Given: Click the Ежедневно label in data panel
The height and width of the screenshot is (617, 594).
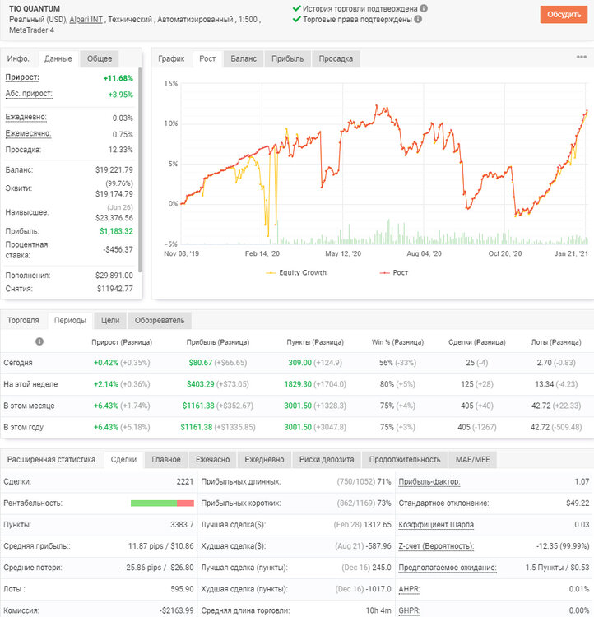Looking at the screenshot, I should [26, 117].
